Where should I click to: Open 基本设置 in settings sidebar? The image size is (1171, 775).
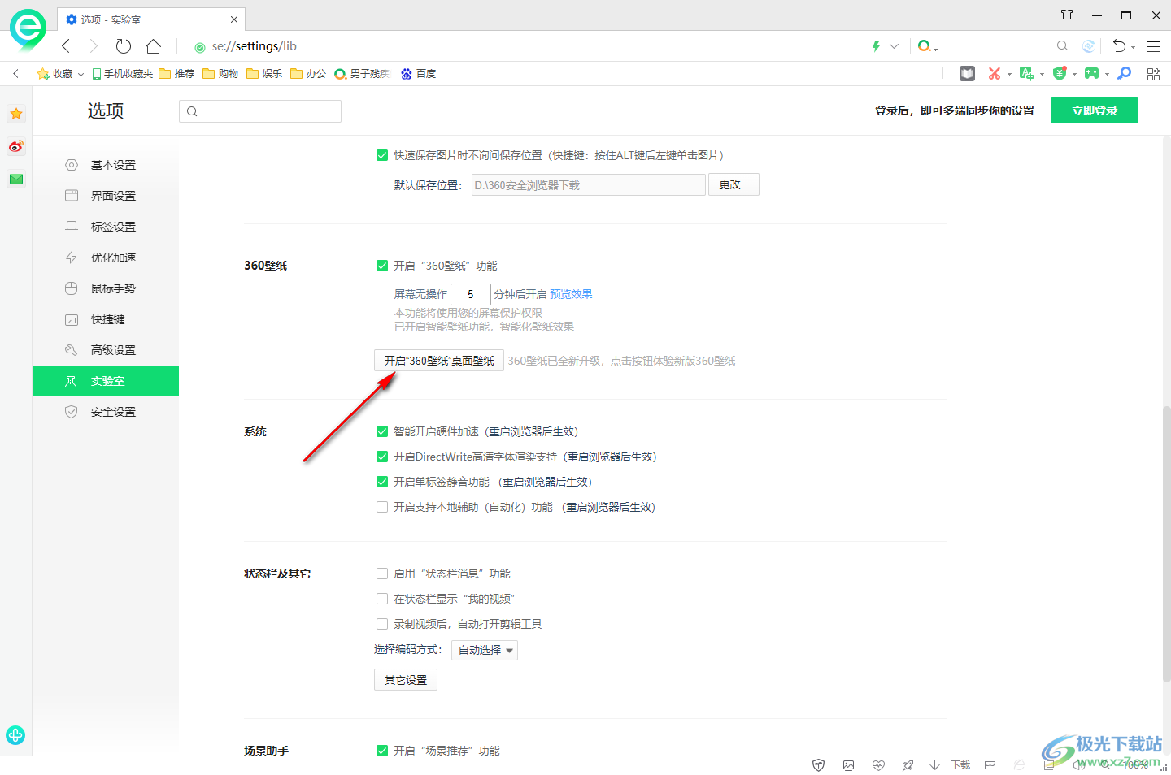coord(106,165)
